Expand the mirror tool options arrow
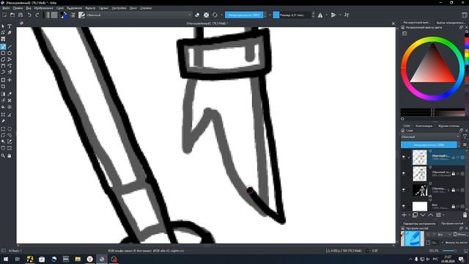This screenshot has height=264, width=469. (x=326, y=15)
